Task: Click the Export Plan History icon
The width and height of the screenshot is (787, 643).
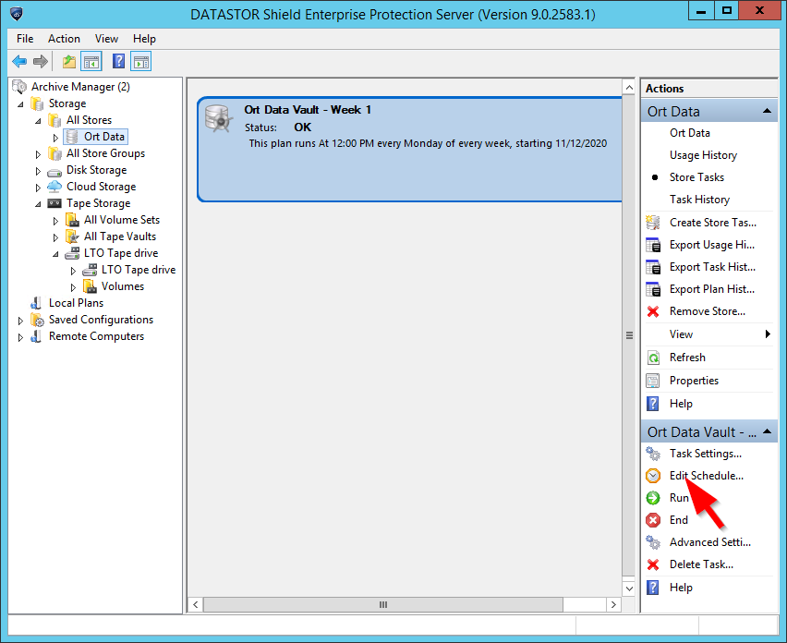Action: pos(653,289)
